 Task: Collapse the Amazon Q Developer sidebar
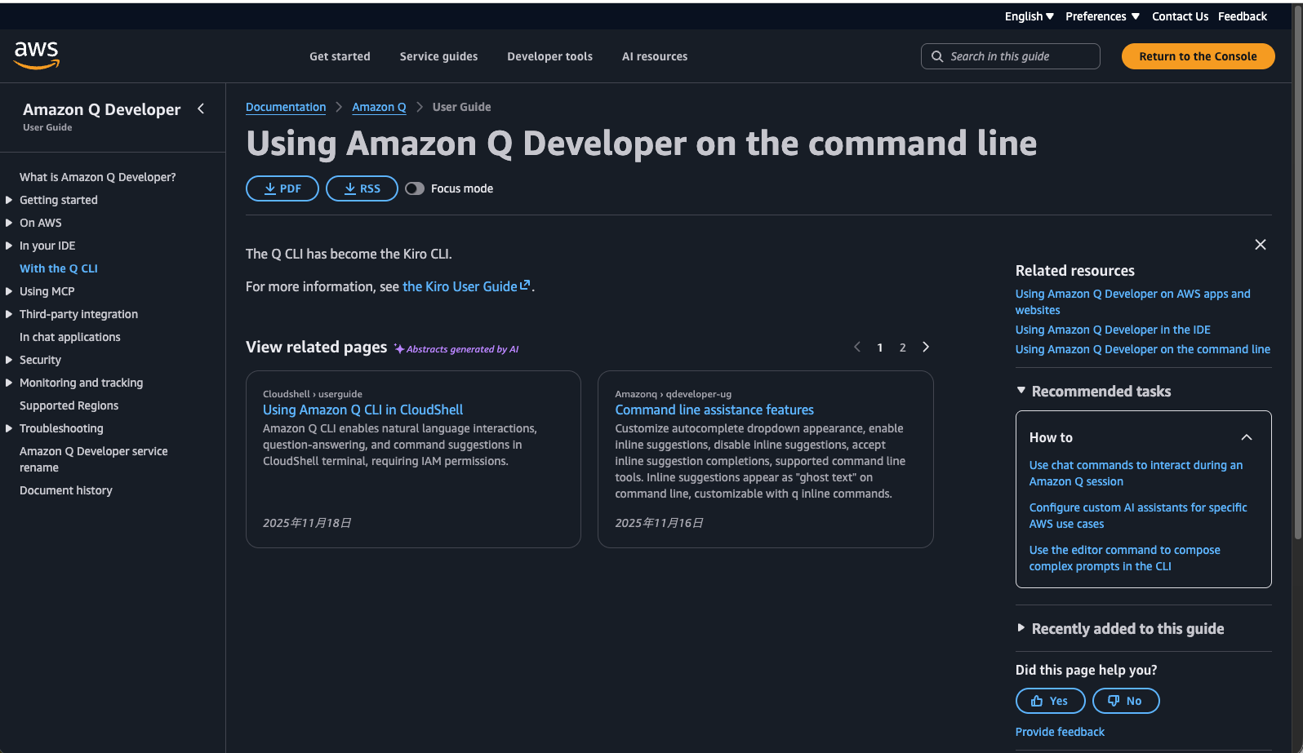[x=201, y=109]
